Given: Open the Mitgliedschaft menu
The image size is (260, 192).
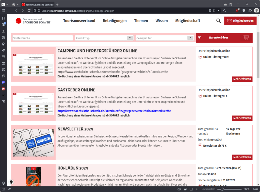Looking at the screenshot, I should click(x=188, y=21).
